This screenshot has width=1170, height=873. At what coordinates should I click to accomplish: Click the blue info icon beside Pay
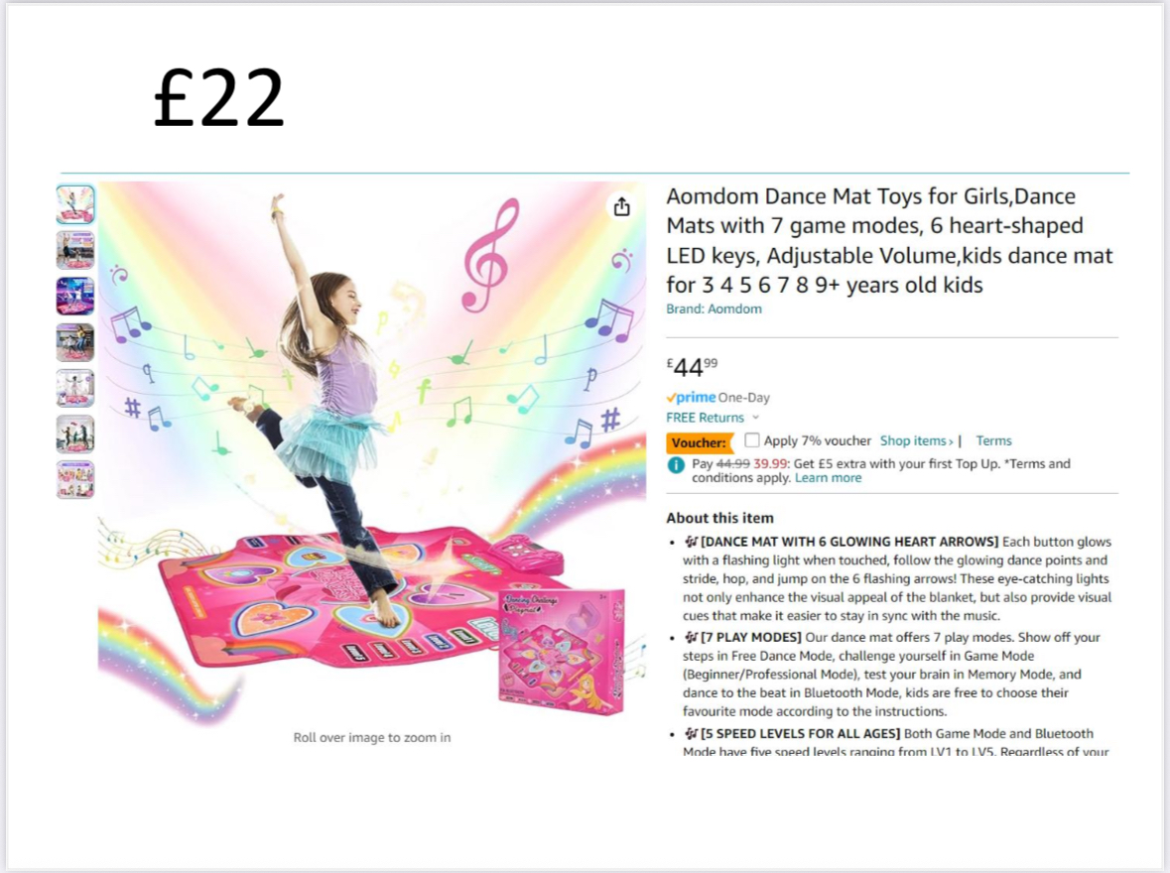point(676,464)
